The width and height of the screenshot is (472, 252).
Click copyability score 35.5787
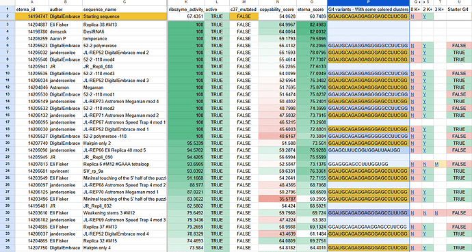[277, 199]
